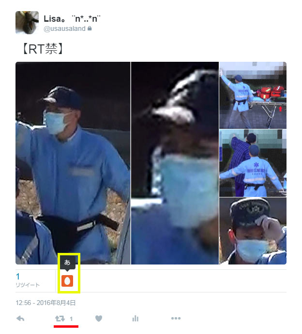
Task: Open top-right photo with red bags stretcher
Action: click(253, 95)
